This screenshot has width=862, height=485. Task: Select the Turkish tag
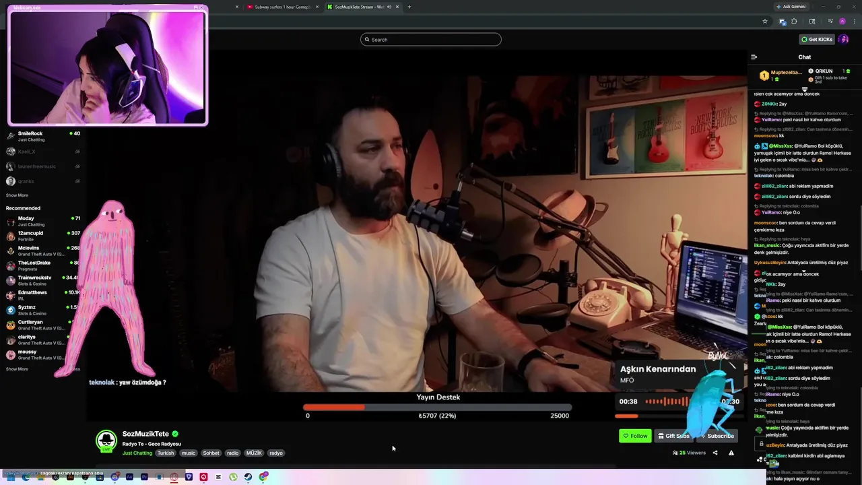(x=166, y=453)
